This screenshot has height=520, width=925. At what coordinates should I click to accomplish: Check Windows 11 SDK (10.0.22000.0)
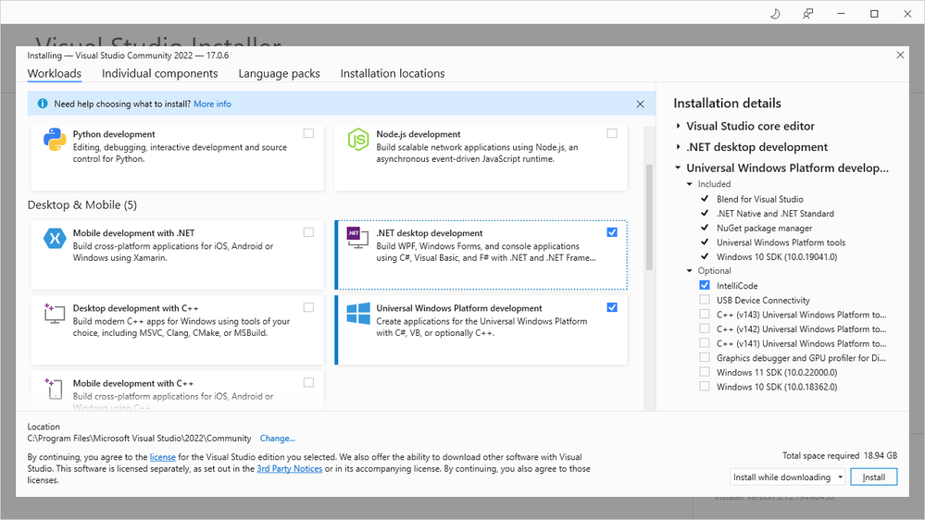click(x=705, y=371)
